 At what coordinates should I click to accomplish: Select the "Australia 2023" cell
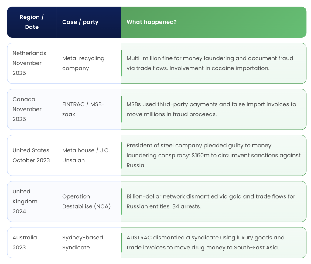click(x=25, y=243)
